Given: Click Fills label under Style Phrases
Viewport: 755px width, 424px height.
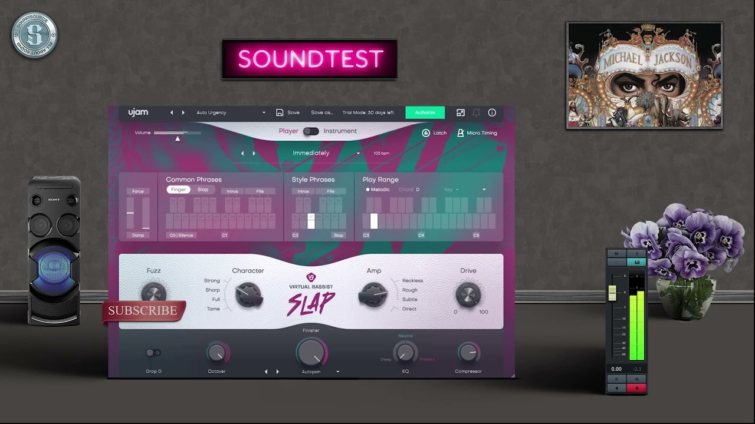Looking at the screenshot, I should click(331, 191).
